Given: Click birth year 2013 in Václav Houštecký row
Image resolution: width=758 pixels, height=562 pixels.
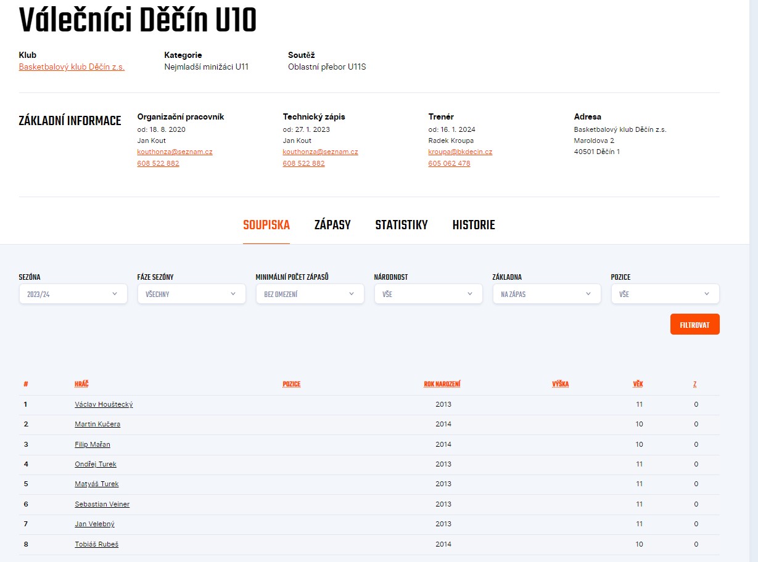Looking at the screenshot, I should (x=443, y=404).
